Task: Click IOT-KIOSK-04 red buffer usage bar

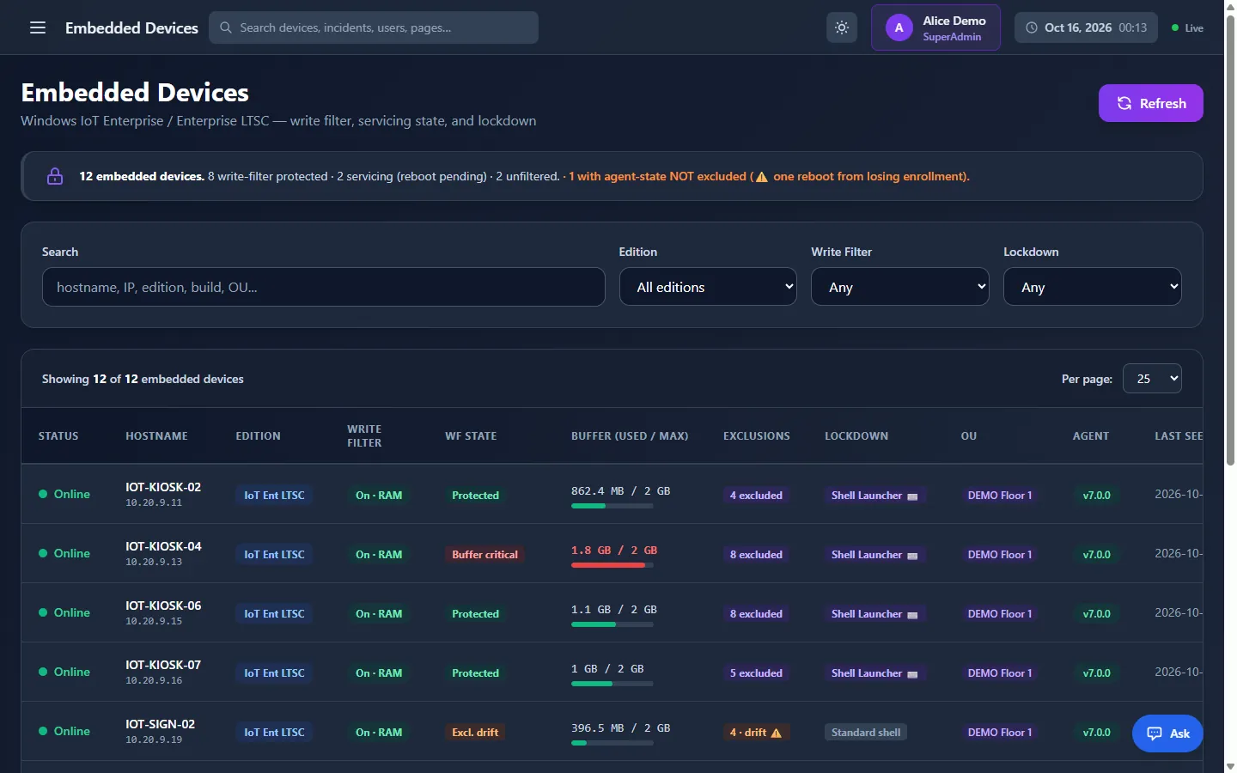Action: (612, 565)
